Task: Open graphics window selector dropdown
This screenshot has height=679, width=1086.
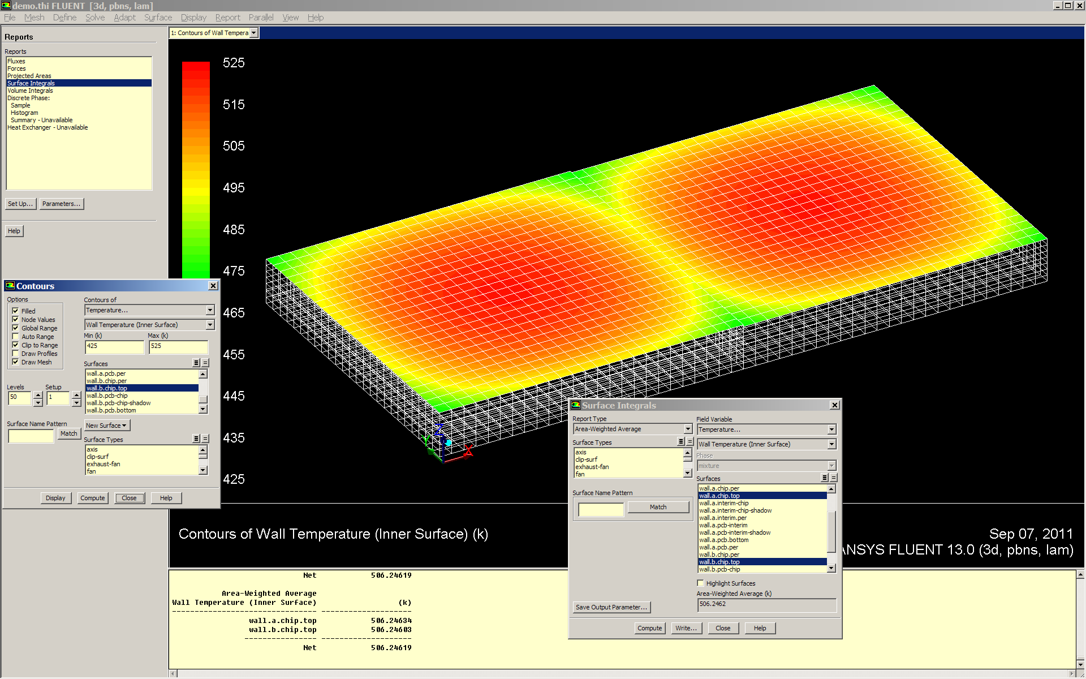Action: click(254, 33)
